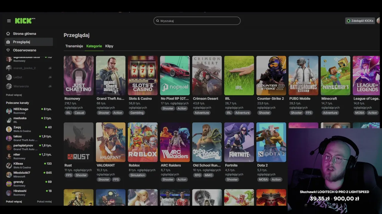Open VALORANT category thumbnail
Viewport: 382px width, 214px height.
tap(111, 142)
